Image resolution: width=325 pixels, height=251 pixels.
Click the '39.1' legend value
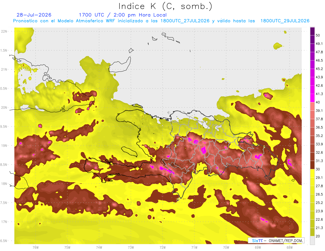(x=319, y=111)
